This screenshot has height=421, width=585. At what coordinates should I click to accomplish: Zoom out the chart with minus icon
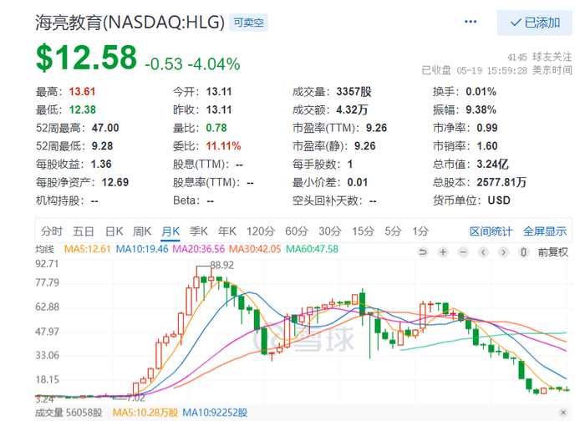pos(463,252)
